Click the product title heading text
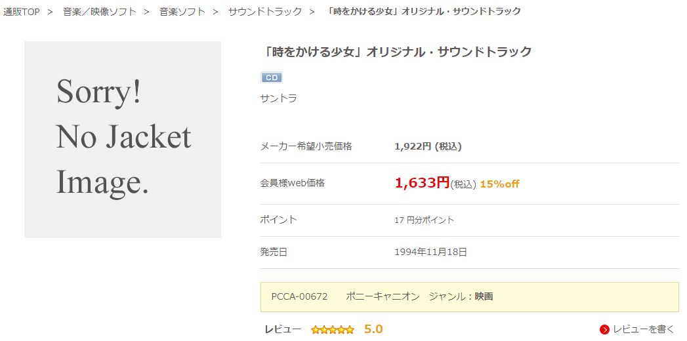 [396, 52]
